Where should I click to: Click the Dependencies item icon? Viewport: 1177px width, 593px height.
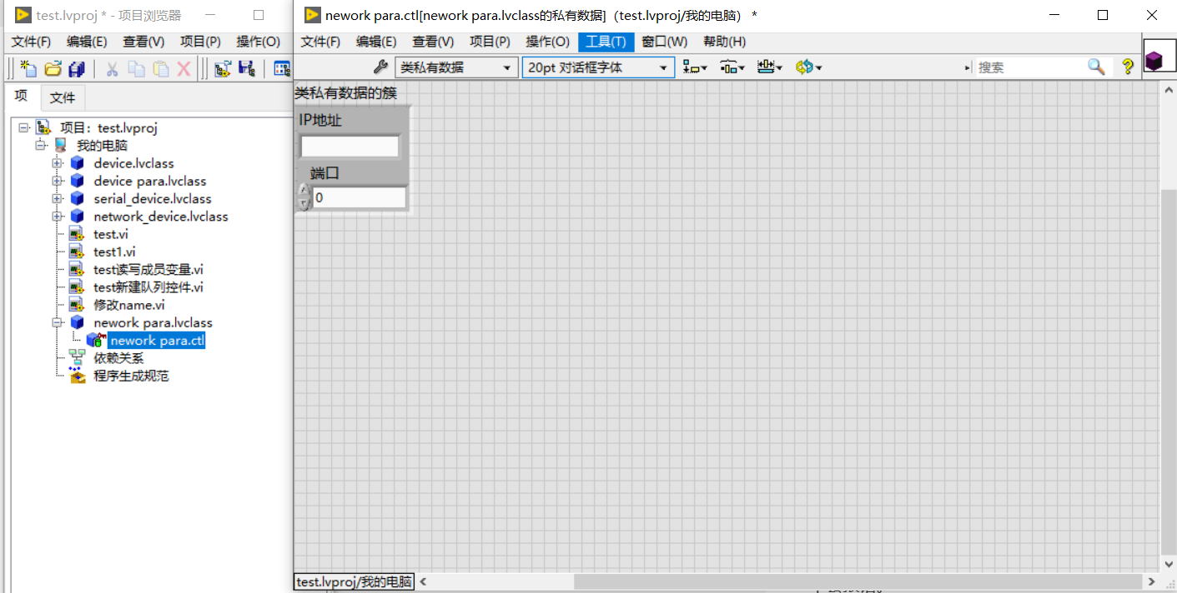click(x=78, y=358)
